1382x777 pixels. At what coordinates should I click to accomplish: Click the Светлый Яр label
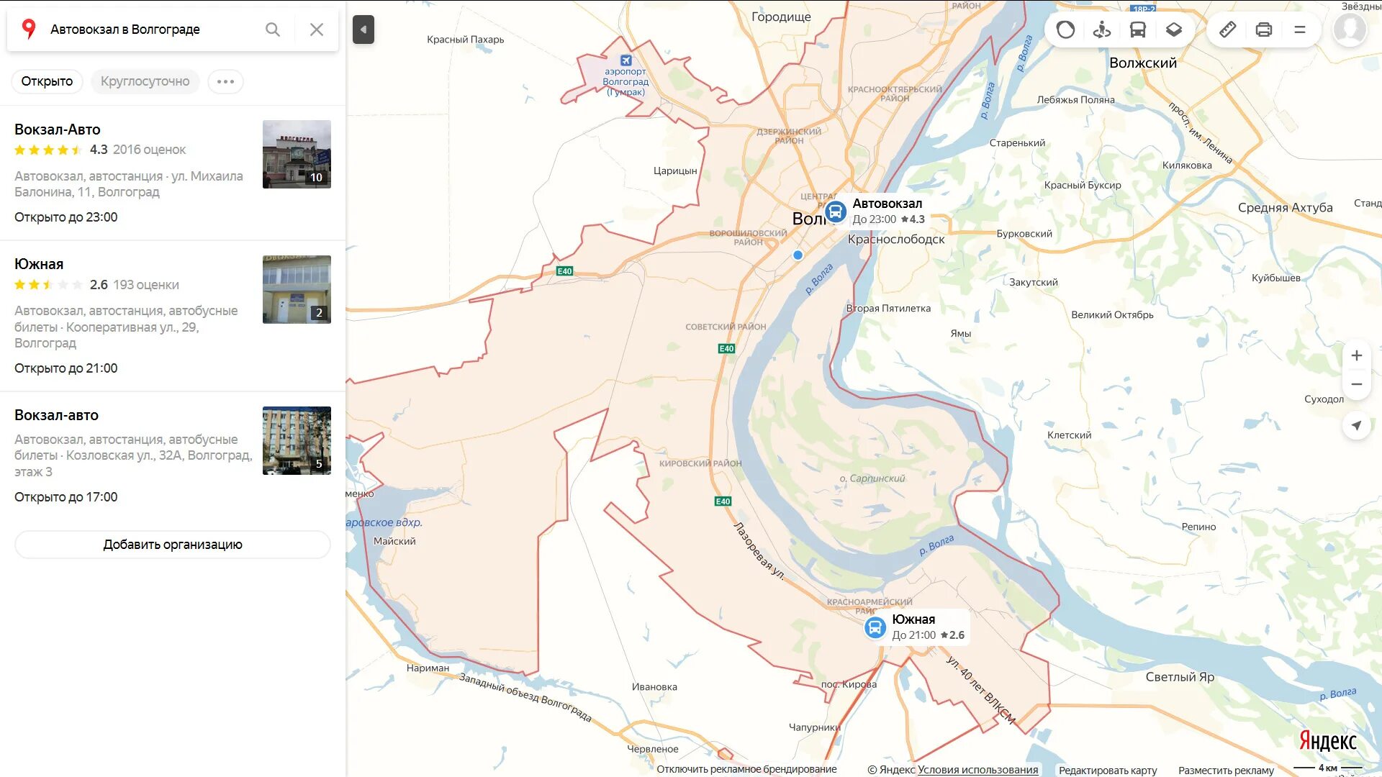(x=1180, y=677)
